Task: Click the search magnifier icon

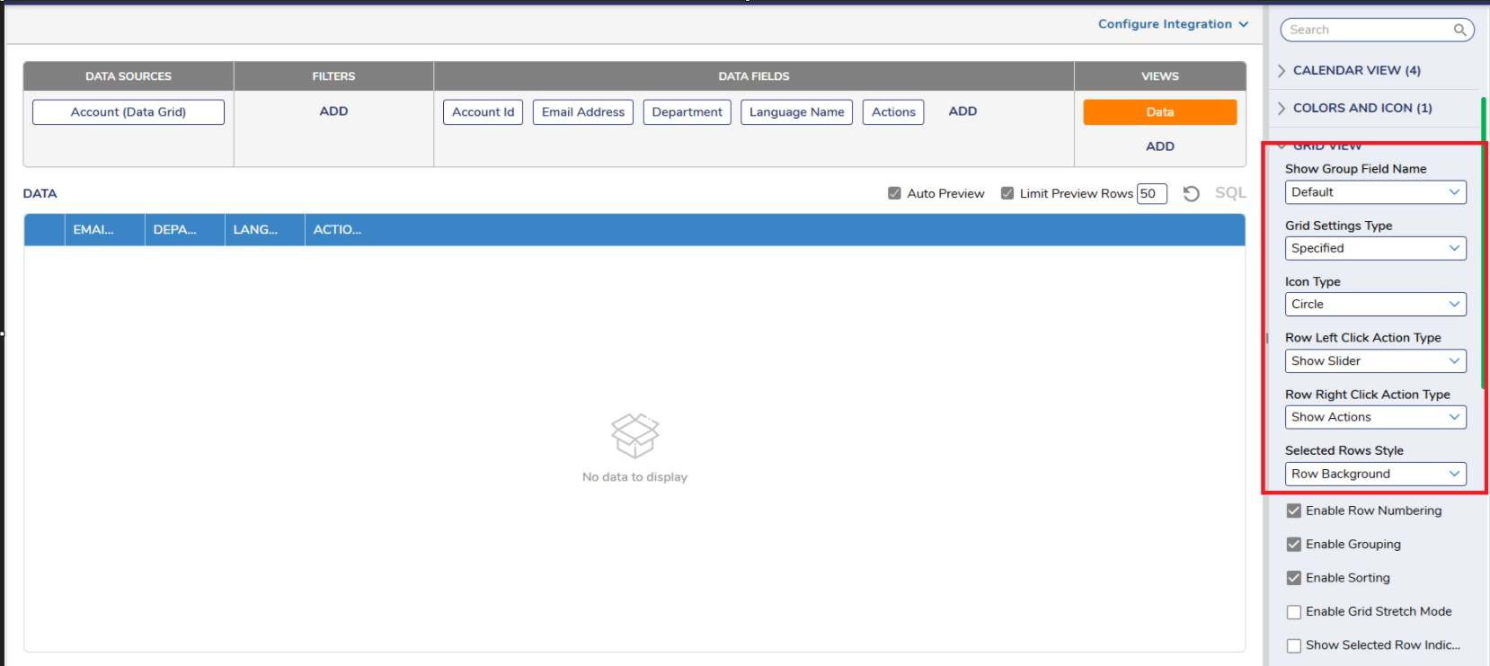Action: pos(1459,30)
